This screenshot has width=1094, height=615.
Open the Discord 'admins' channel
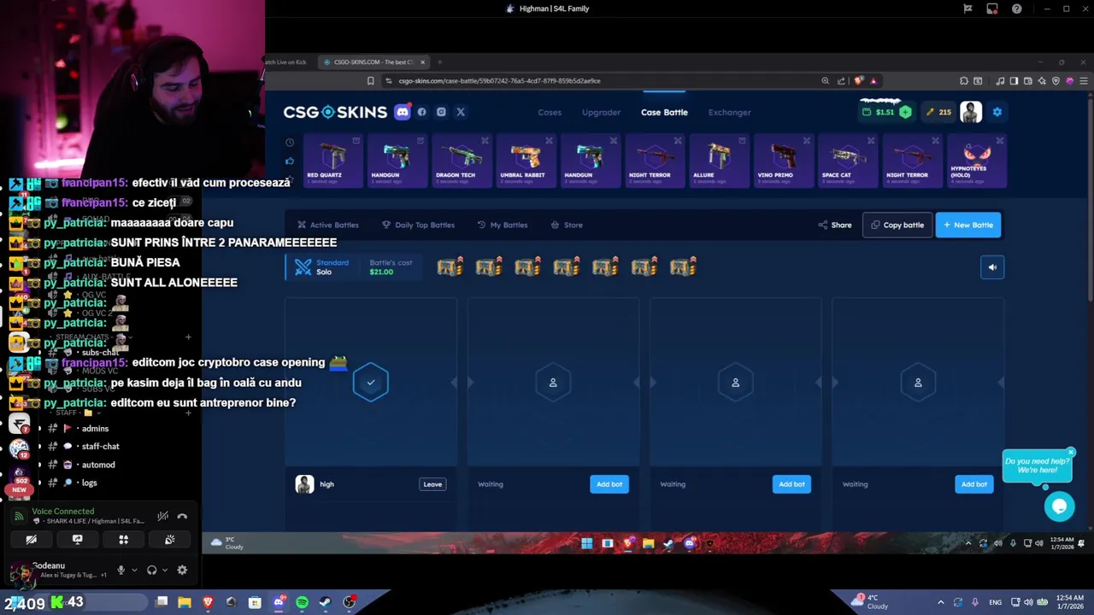(95, 429)
